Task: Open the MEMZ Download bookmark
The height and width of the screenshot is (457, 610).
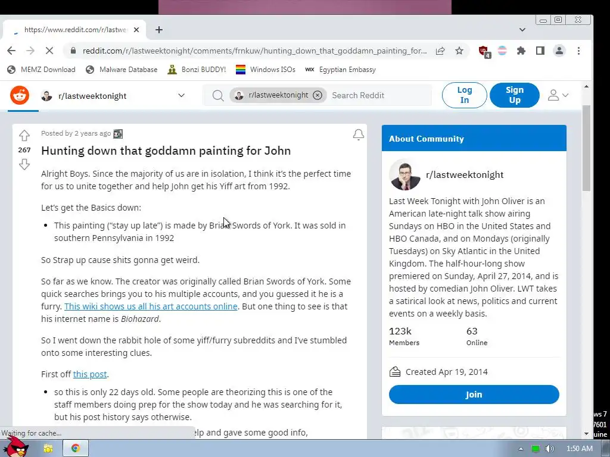Action: coord(41,70)
